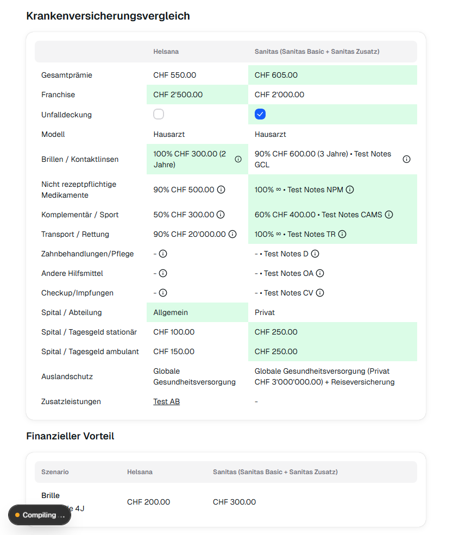This screenshot has width=453, height=535.
Task: Click the Sanitas column header in comparison table
Action: point(317,52)
